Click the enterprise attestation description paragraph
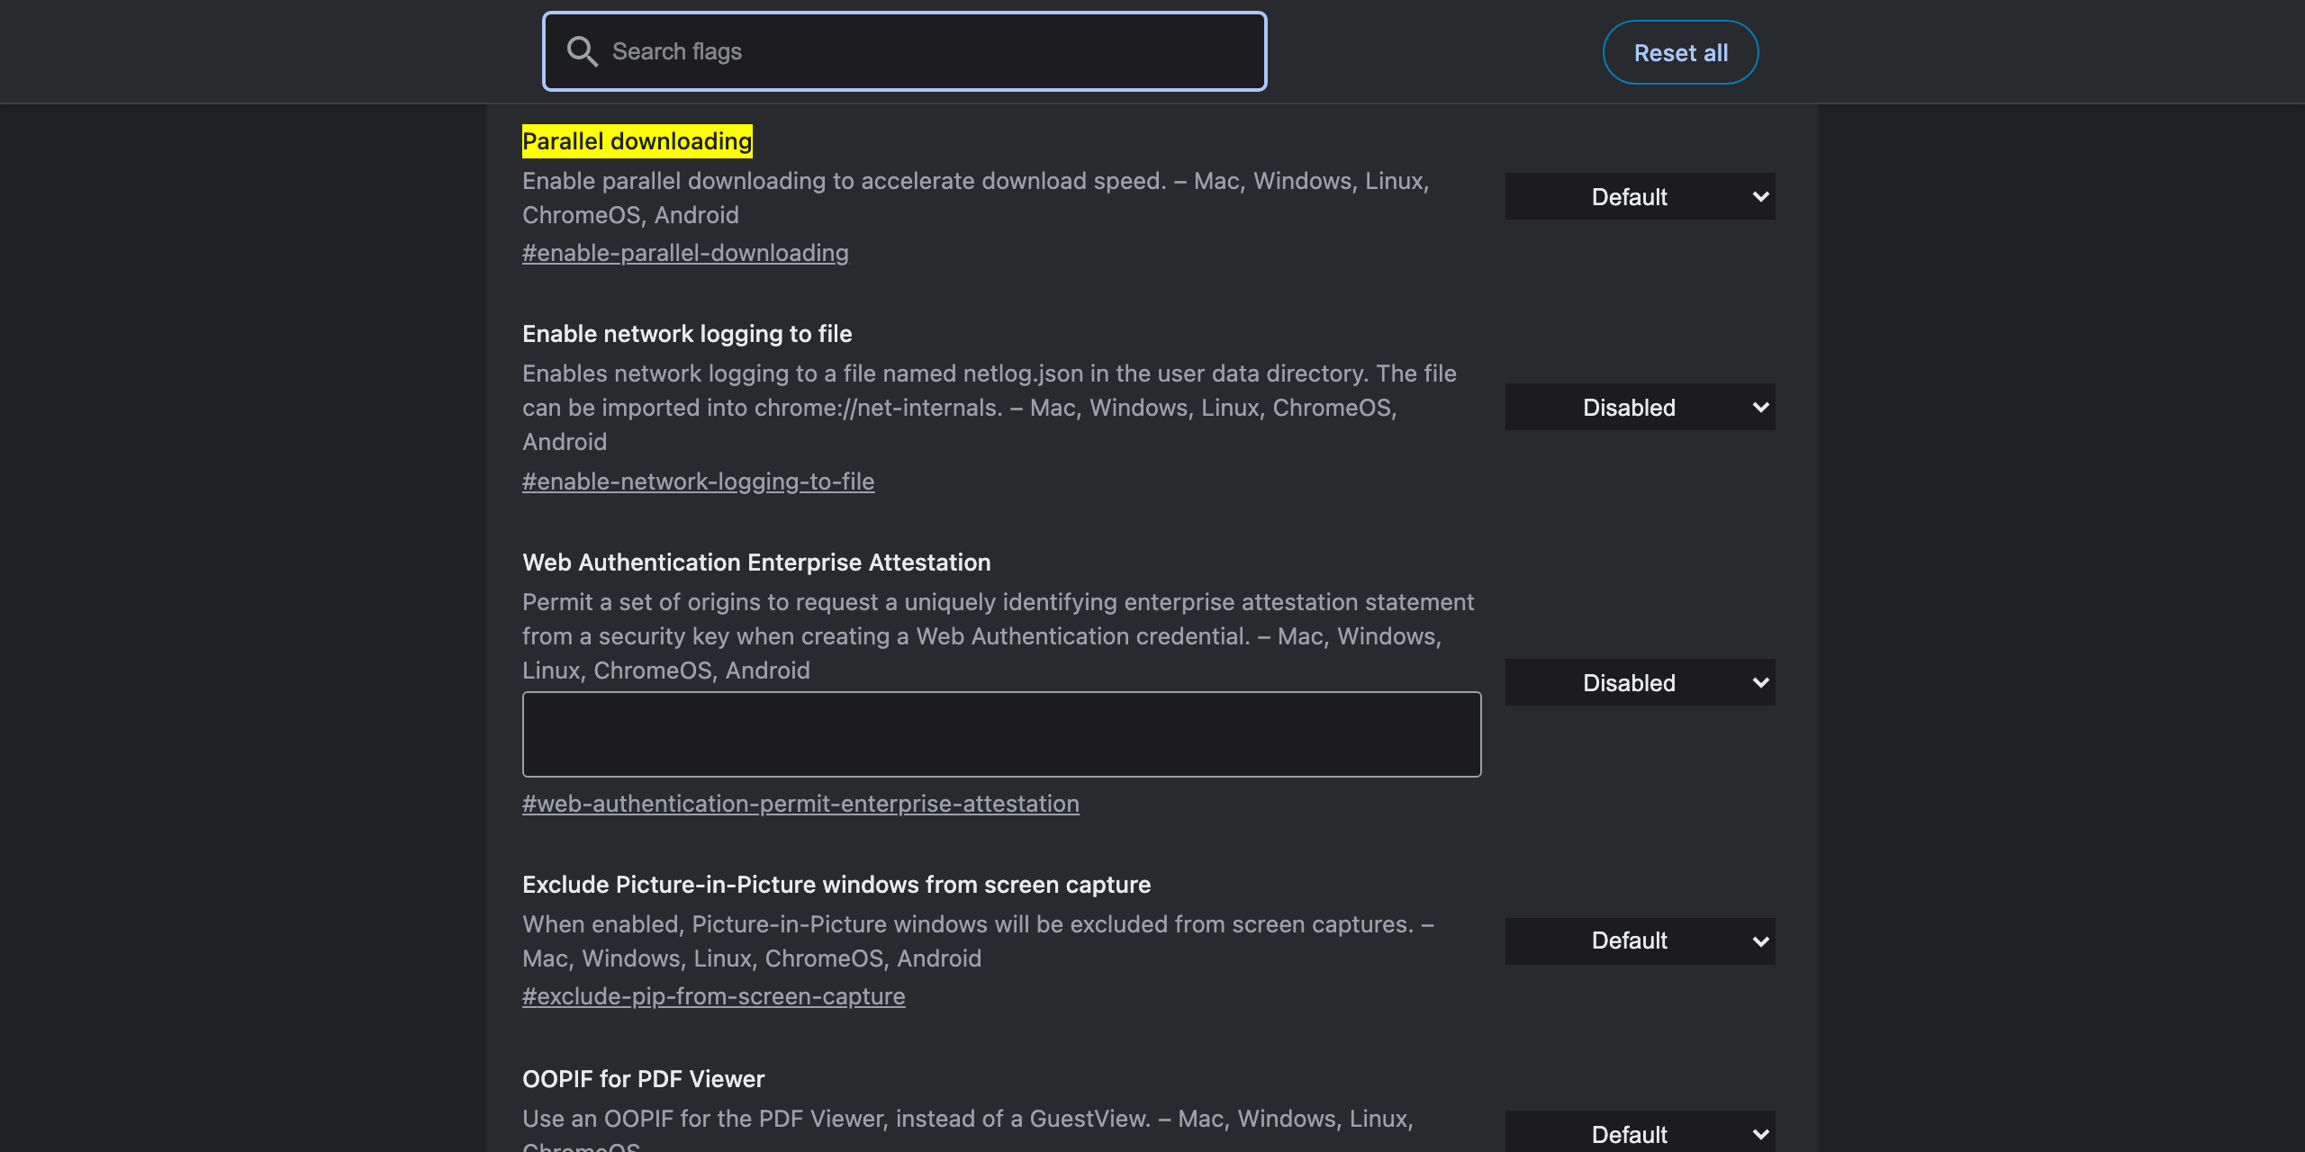Viewport: 2305px width, 1152px height. [x=998, y=636]
